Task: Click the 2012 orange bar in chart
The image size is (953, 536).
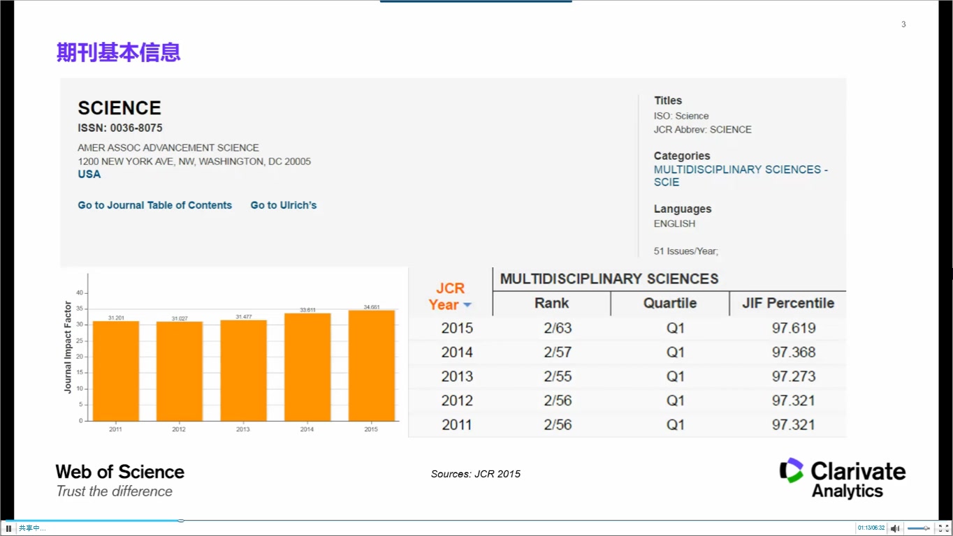Action: pyautogui.click(x=179, y=371)
